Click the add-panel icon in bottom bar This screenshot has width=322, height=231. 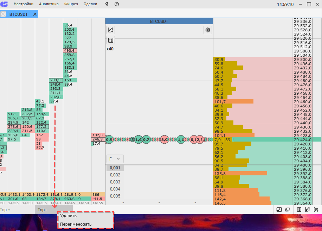(279, 210)
